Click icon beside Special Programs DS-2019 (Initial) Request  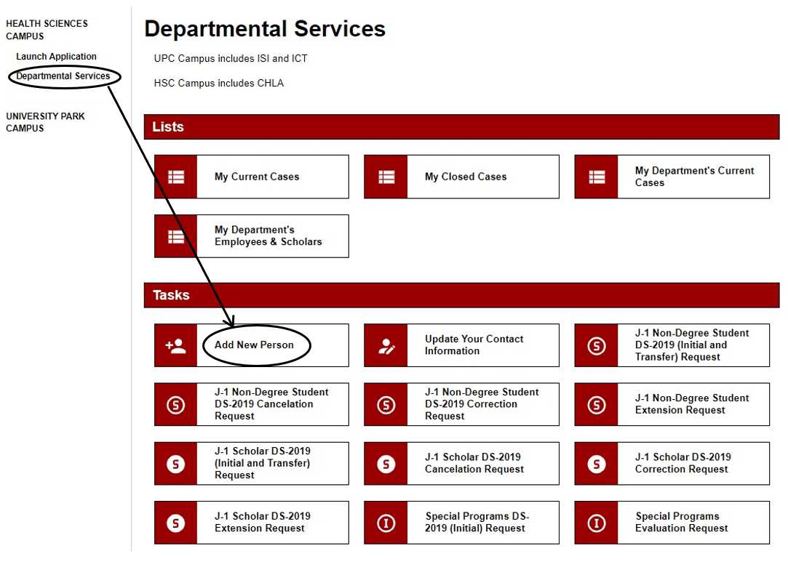click(386, 523)
